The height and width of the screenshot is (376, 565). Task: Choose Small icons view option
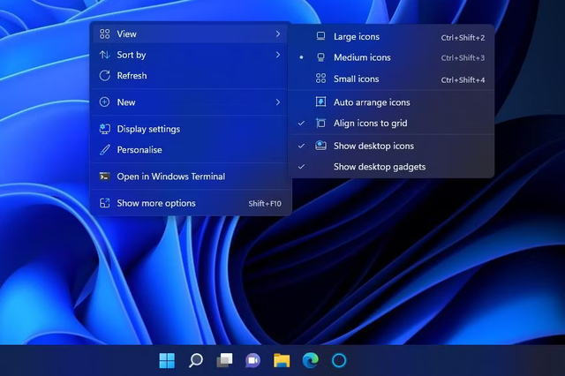pos(393,79)
